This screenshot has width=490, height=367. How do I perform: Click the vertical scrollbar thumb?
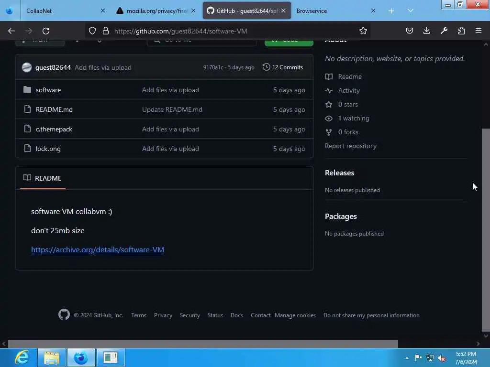pyautogui.click(x=486, y=230)
